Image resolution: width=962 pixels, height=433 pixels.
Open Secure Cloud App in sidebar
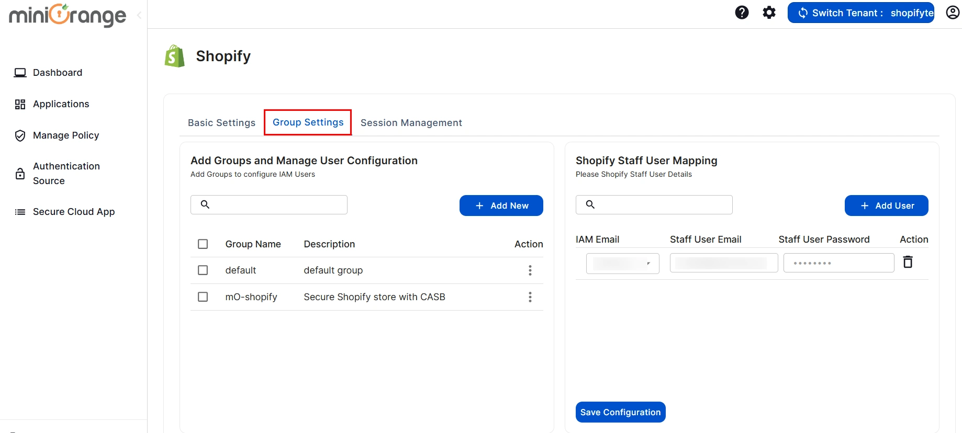(x=74, y=212)
